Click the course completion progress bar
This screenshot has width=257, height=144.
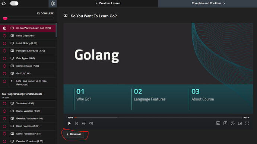coord(28,18)
